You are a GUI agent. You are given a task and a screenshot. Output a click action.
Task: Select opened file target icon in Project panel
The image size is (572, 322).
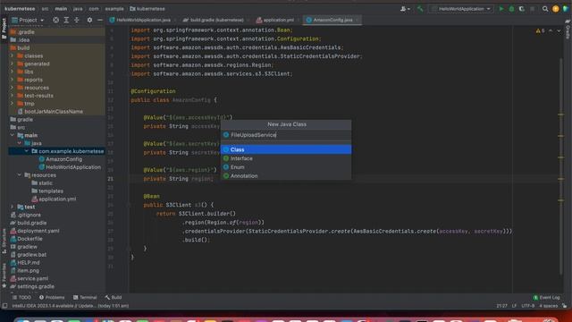(x=55, y=20)
